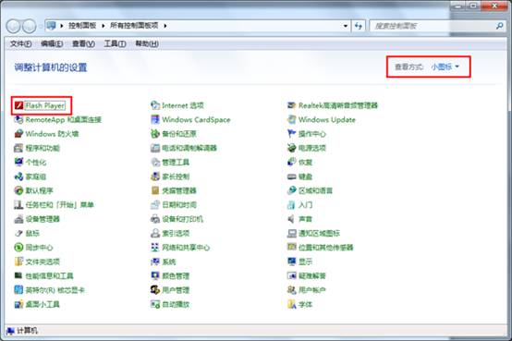Image resolution: width=512 pixels, height=341 pixels.
Task: Open 设备管理器 device manager icon
Action: (x=18, y=219)
